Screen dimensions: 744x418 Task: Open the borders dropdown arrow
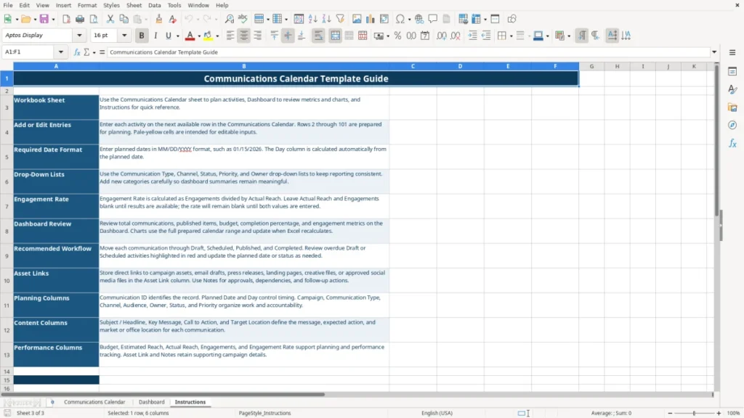[511, 36]
